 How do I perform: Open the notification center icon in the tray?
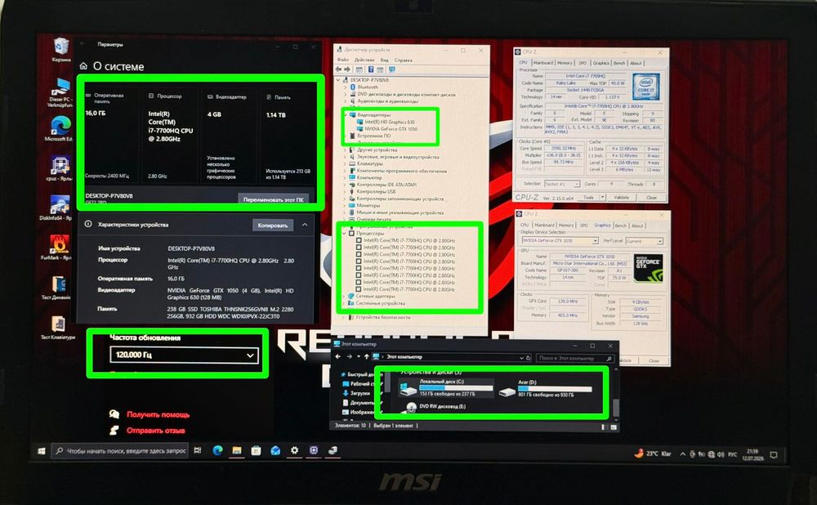point(774,454)
